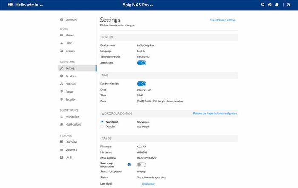Click the Users person icon
Image resolution: width=298 pixels, height=188 pixels.
click(62, 43)
